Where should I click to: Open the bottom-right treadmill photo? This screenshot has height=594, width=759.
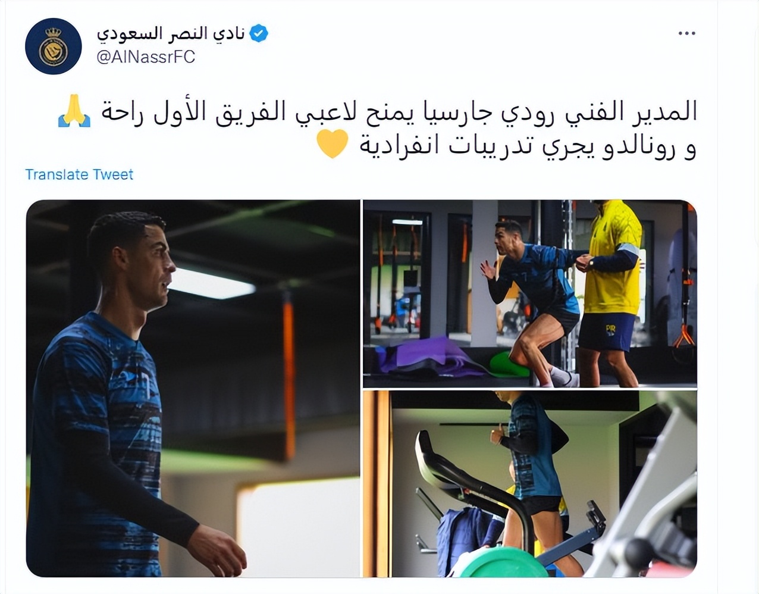530,484
